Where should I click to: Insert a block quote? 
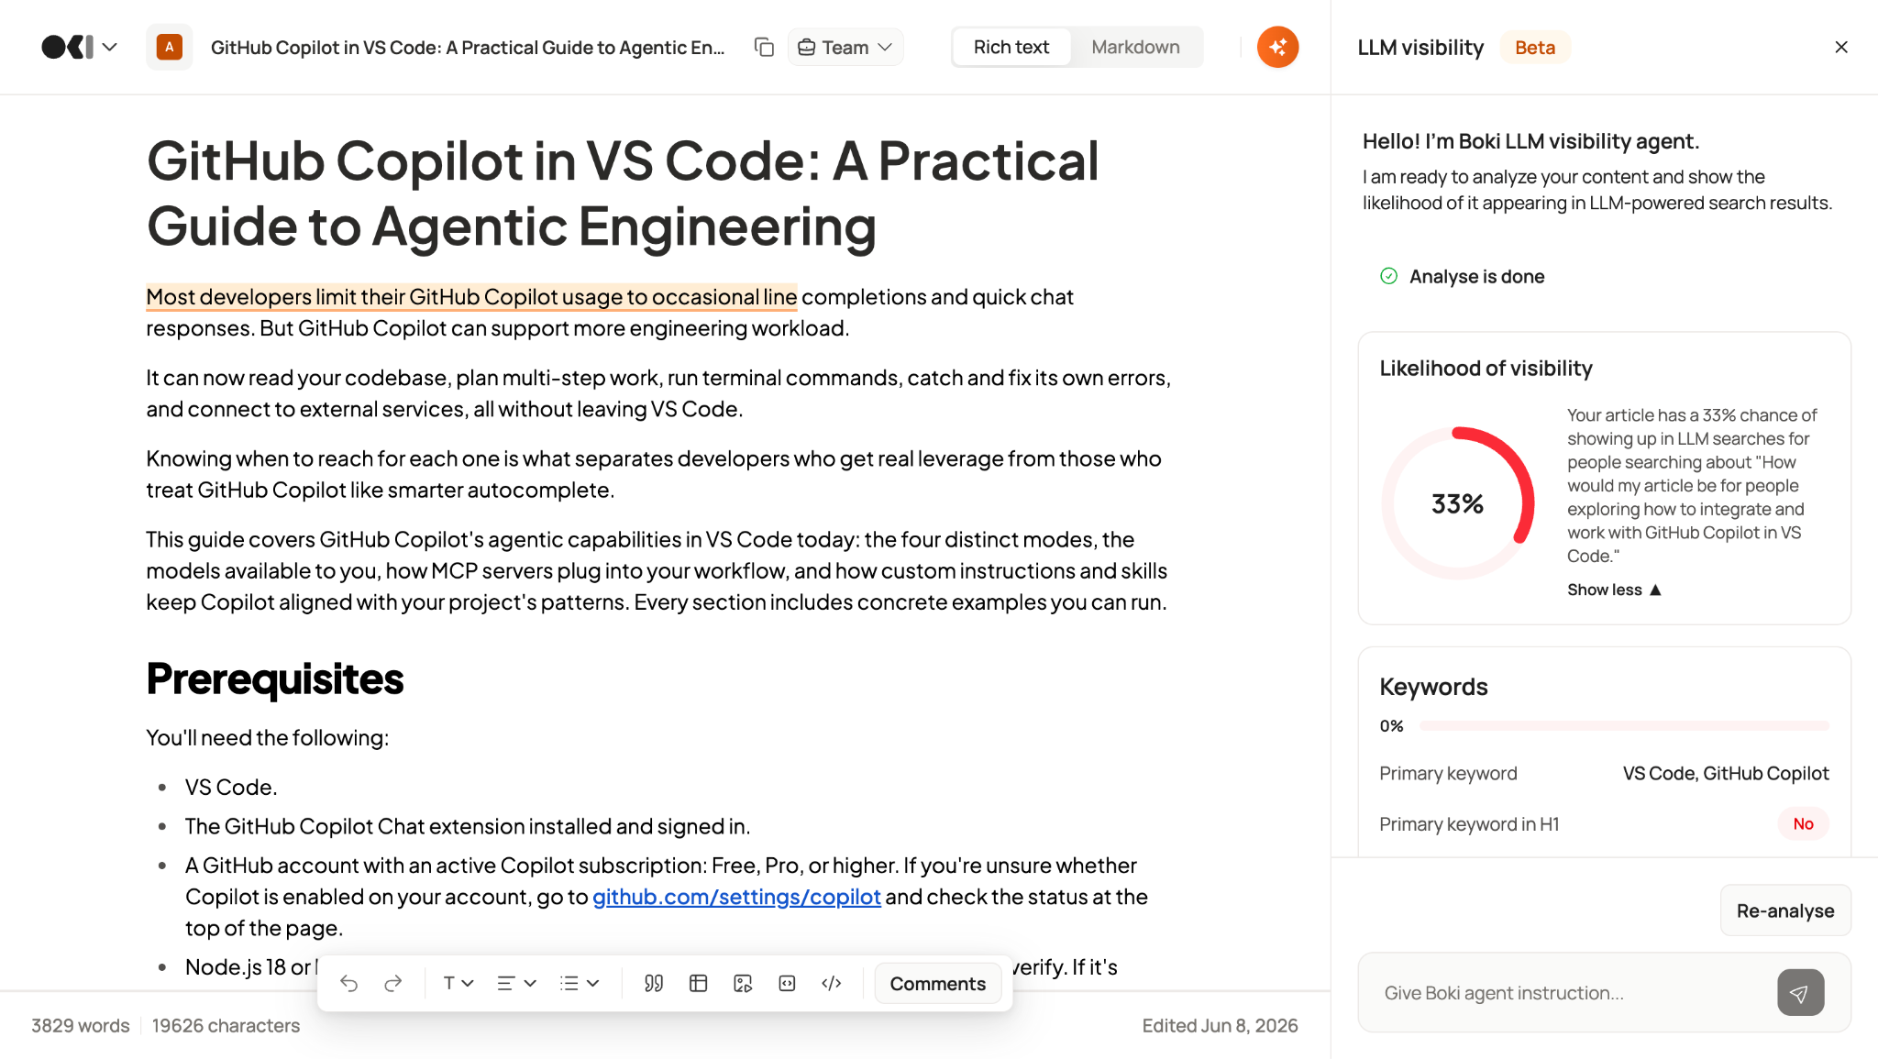(654, 984)
